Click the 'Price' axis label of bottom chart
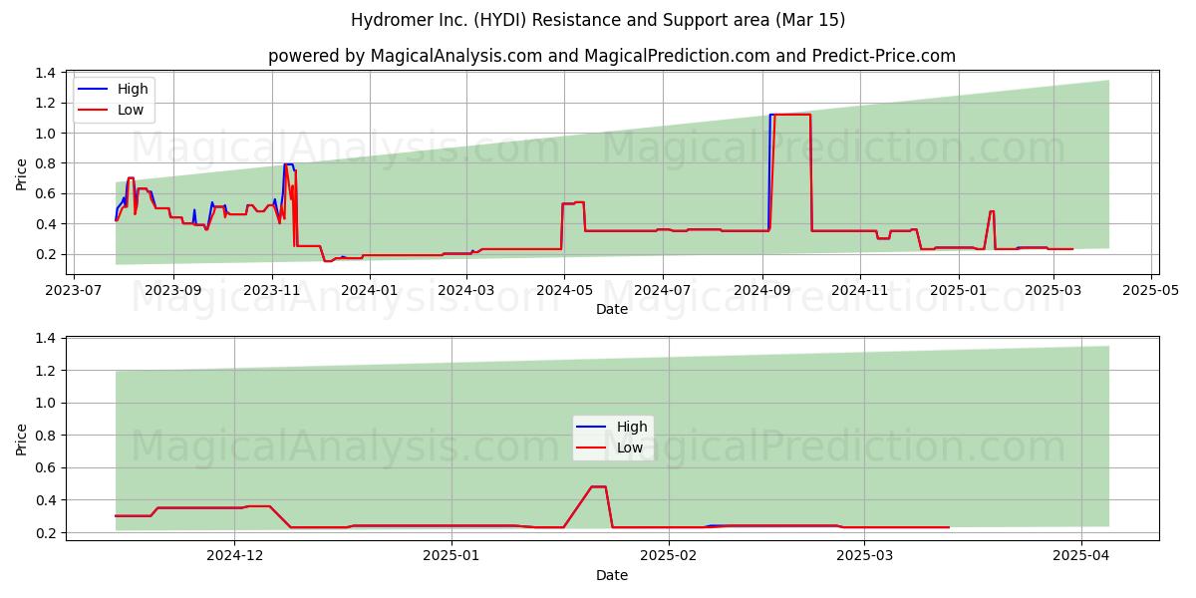The image size is (1196, 598). (x=22, y=438)
